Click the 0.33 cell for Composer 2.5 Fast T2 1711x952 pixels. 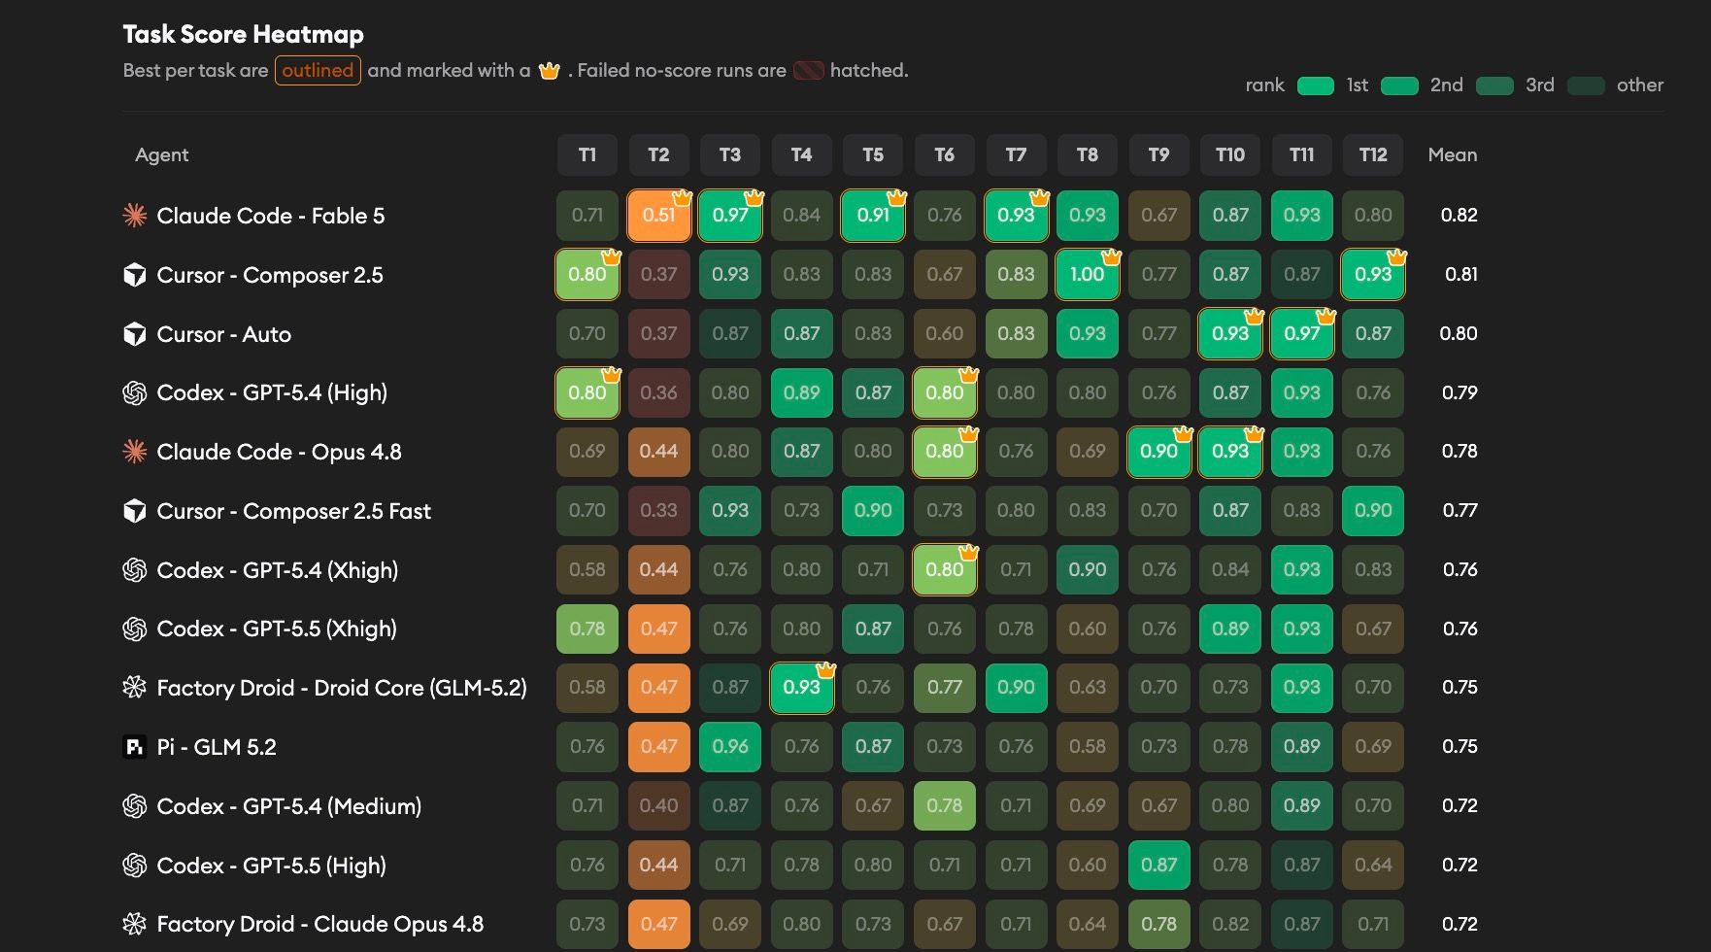click(658, 511)
